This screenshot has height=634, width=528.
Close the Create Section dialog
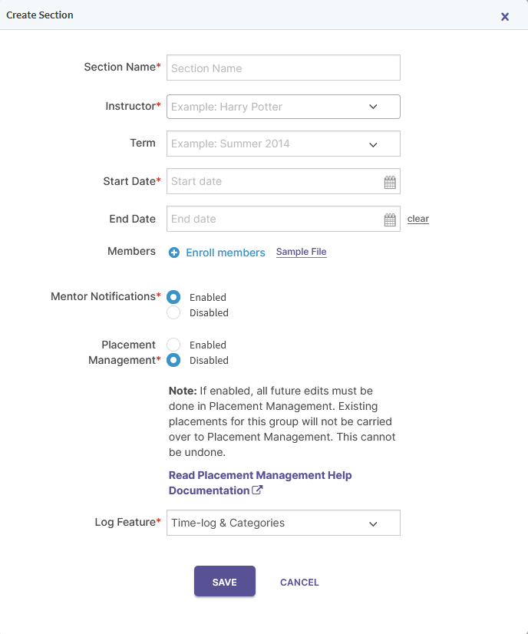[505, 16]
